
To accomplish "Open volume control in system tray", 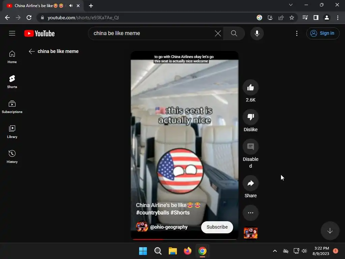I will 304,251.
